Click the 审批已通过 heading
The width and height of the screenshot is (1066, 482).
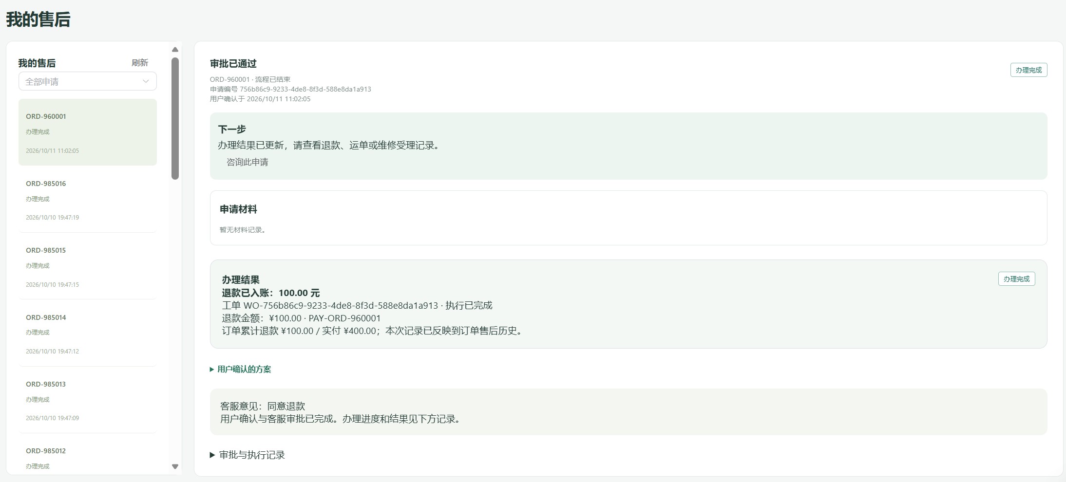point(233,64)
